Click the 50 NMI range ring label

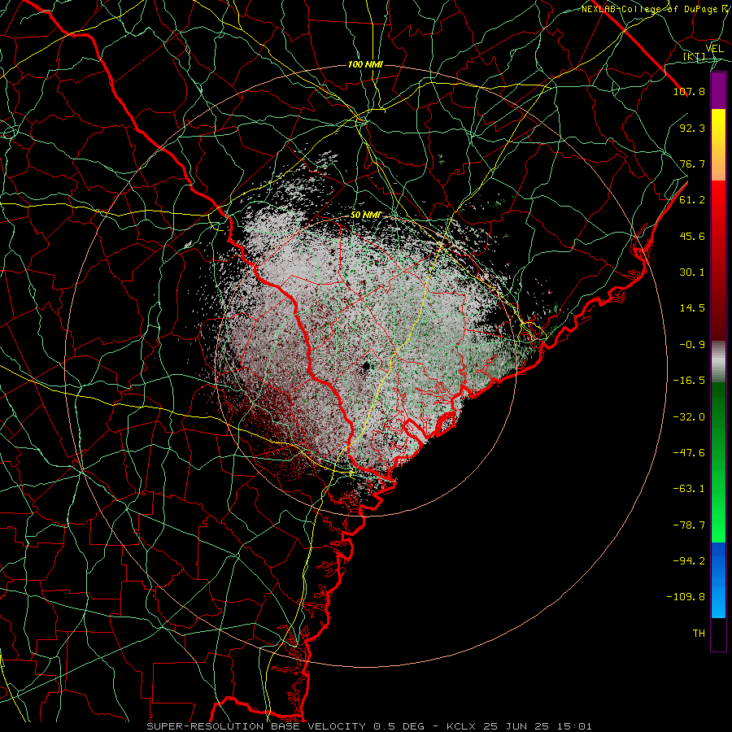pyautogui.click(x=365, y=215)
